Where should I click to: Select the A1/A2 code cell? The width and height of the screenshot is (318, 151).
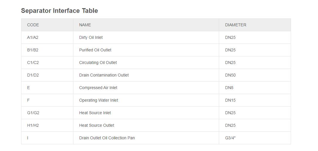point(33,37)
